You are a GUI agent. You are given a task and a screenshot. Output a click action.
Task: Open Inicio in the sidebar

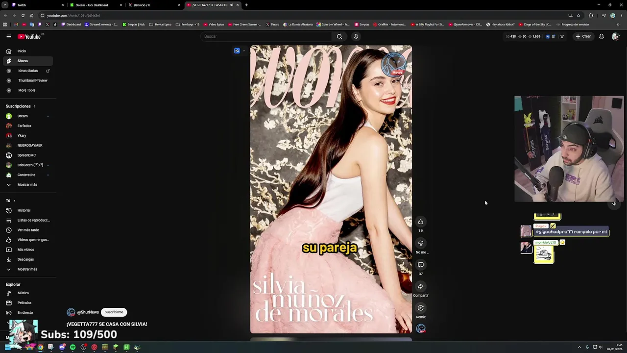28,51
